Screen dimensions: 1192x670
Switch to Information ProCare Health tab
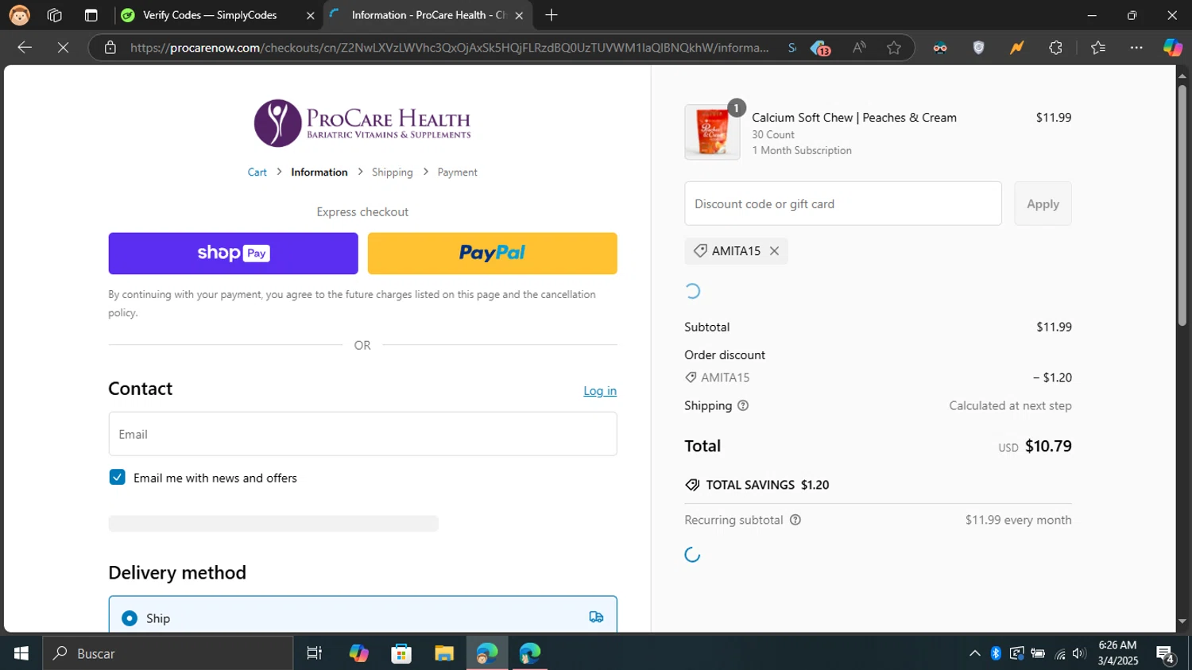pyautogui.click(x=428, y=15)
